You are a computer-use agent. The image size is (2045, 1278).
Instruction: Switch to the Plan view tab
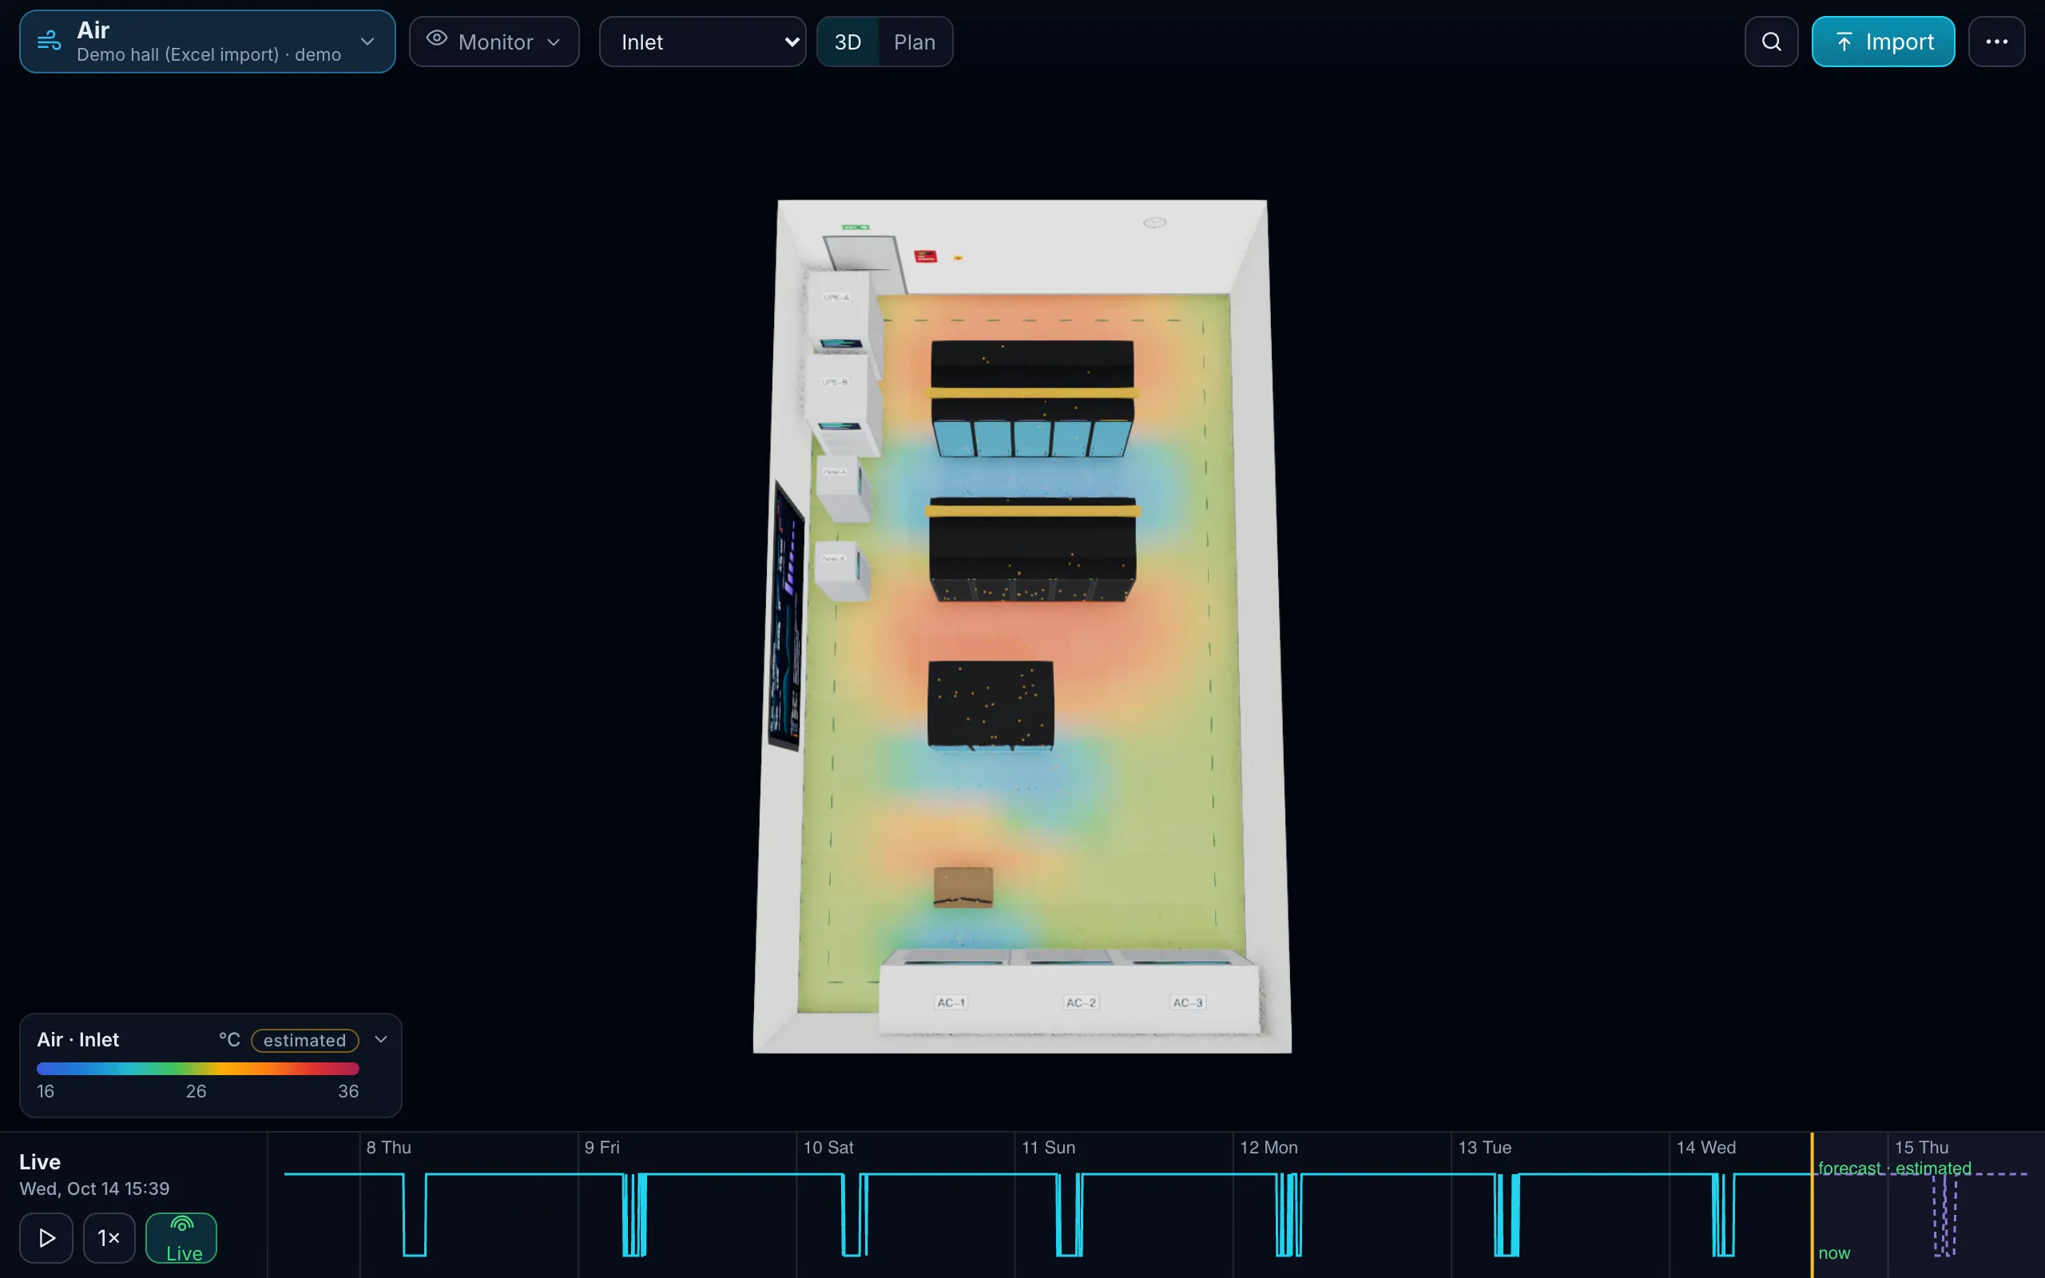(x=915, y=42)
